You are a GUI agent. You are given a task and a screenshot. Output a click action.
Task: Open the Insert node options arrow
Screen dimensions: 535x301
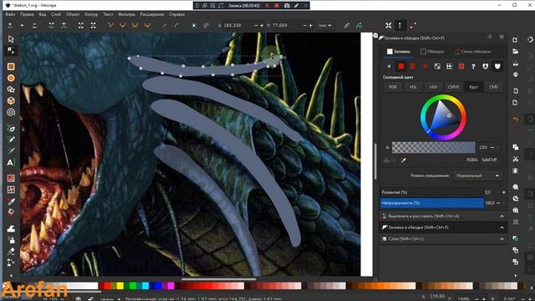pyautogui.click(x=22, y=25)
